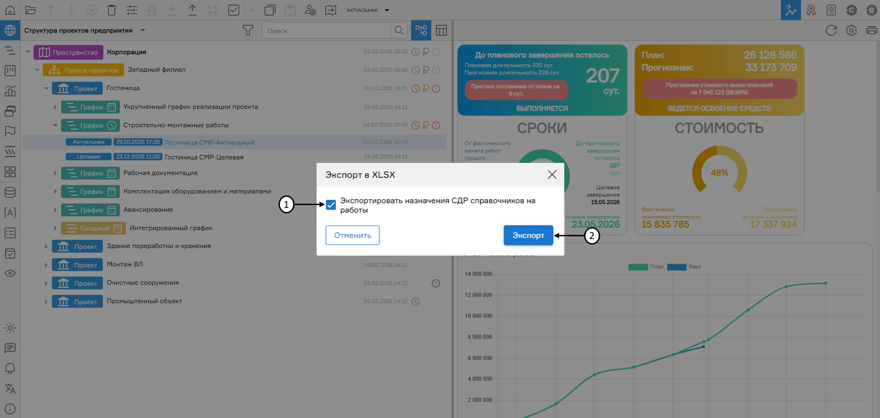Uncheck export SDR assignments checkbox
Viewport: 880px width, 418px height.
331,205
